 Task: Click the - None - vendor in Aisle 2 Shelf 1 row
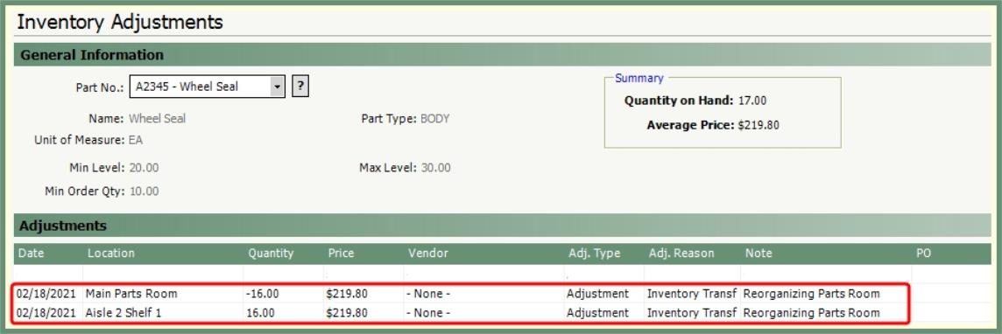click(428, 313)
